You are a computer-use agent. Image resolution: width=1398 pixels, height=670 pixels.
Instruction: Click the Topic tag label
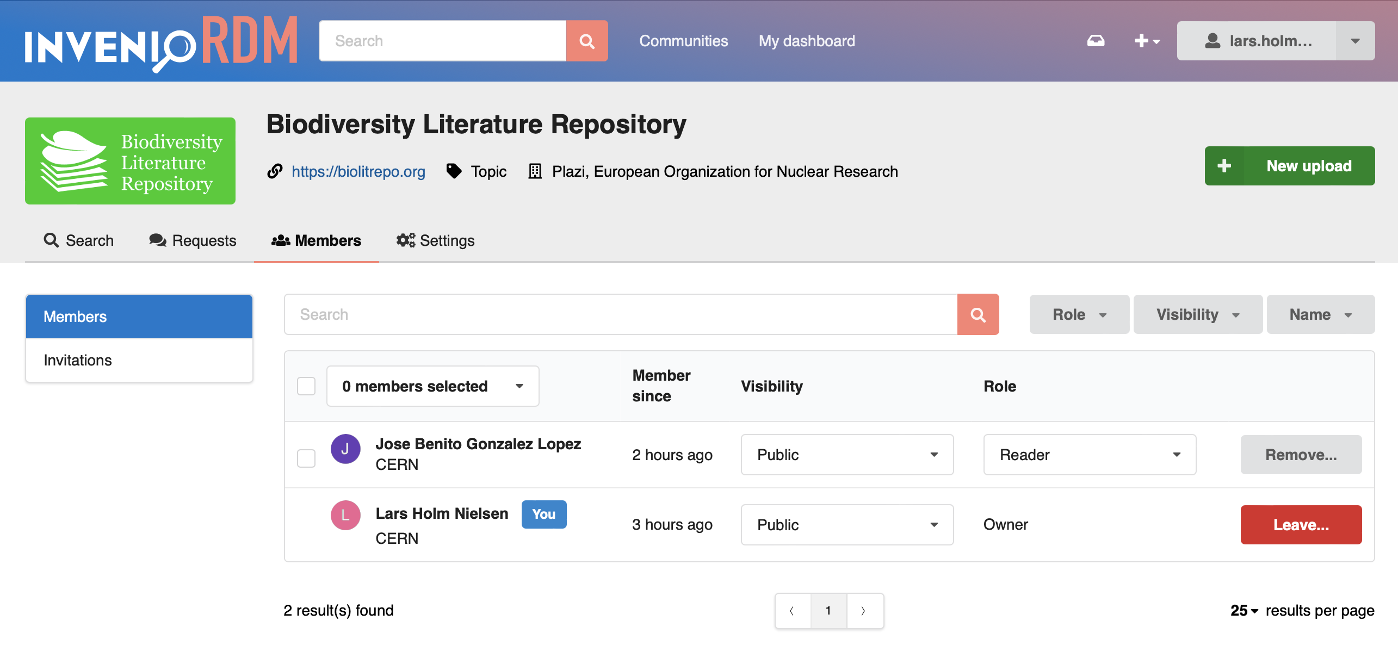(x=488, y=171)
